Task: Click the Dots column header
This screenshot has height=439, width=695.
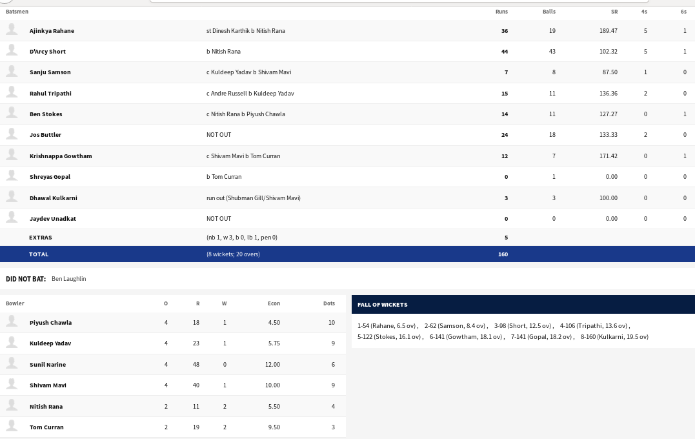Action: [x=329, y=303]
